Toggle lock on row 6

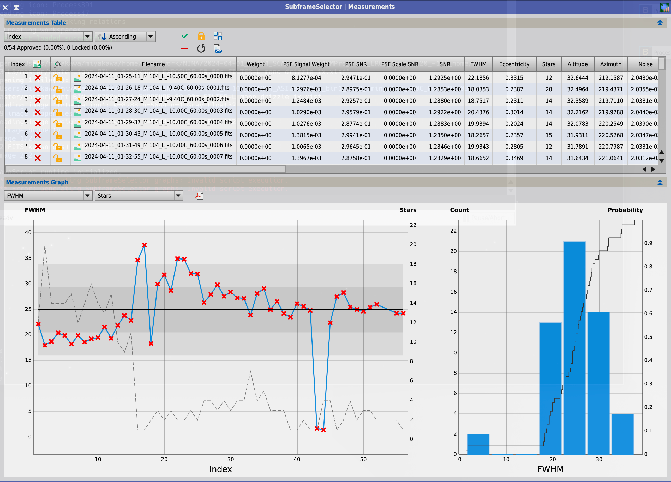click(58, 135)
